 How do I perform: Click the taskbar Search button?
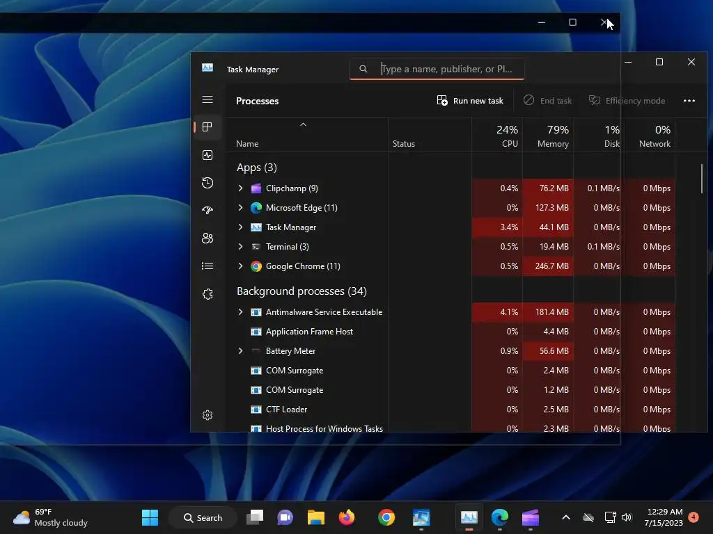pyautogui.click(x=203, y=517)
